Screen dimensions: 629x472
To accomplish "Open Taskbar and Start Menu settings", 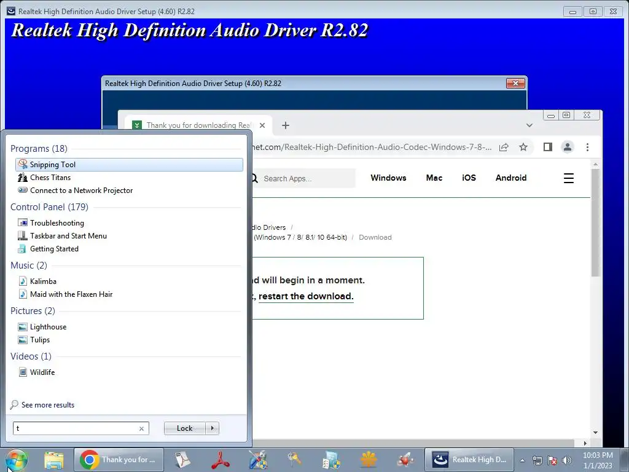I will (x=68, y=235).
